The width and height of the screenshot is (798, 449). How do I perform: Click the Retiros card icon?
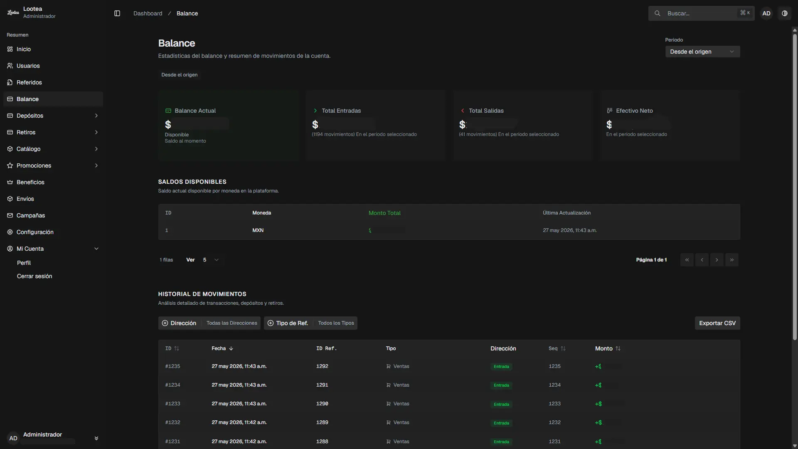point(10,132)
